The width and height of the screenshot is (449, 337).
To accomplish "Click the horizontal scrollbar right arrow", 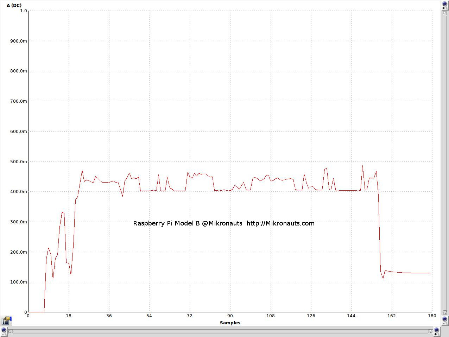I will [430, 331].
